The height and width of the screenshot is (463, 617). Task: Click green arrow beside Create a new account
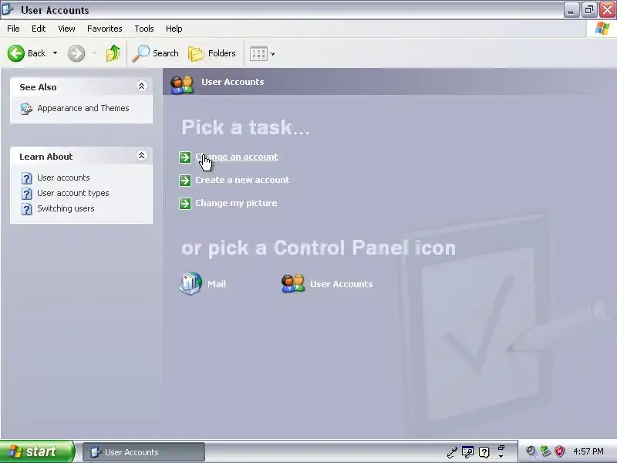(x=185, y=181)
